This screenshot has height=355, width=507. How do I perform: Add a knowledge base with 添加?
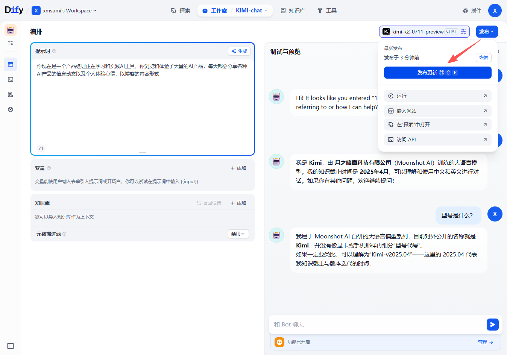coord(238,203)
